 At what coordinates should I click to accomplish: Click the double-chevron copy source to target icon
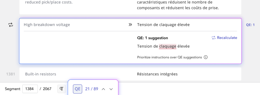coord(130,25)
